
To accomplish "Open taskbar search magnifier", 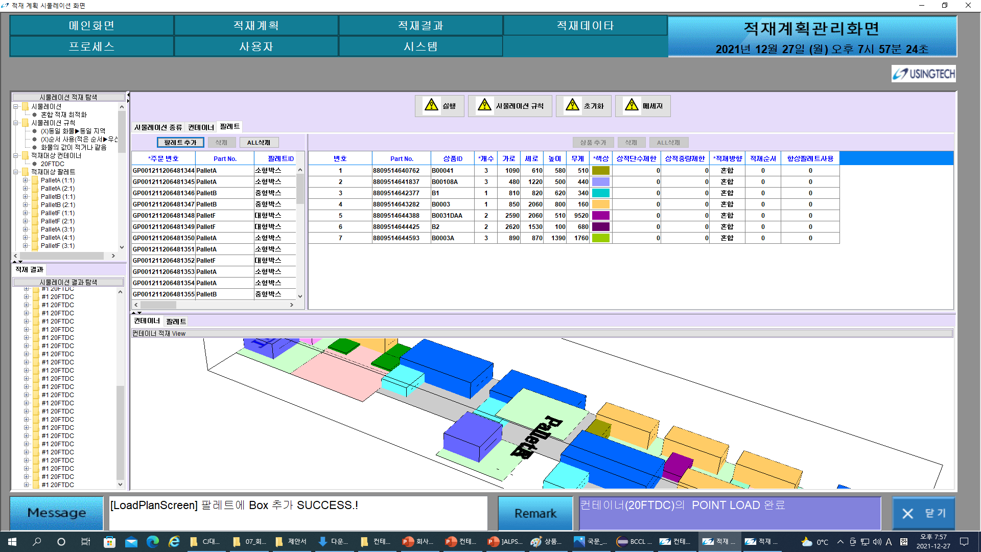I will (37, 542).
